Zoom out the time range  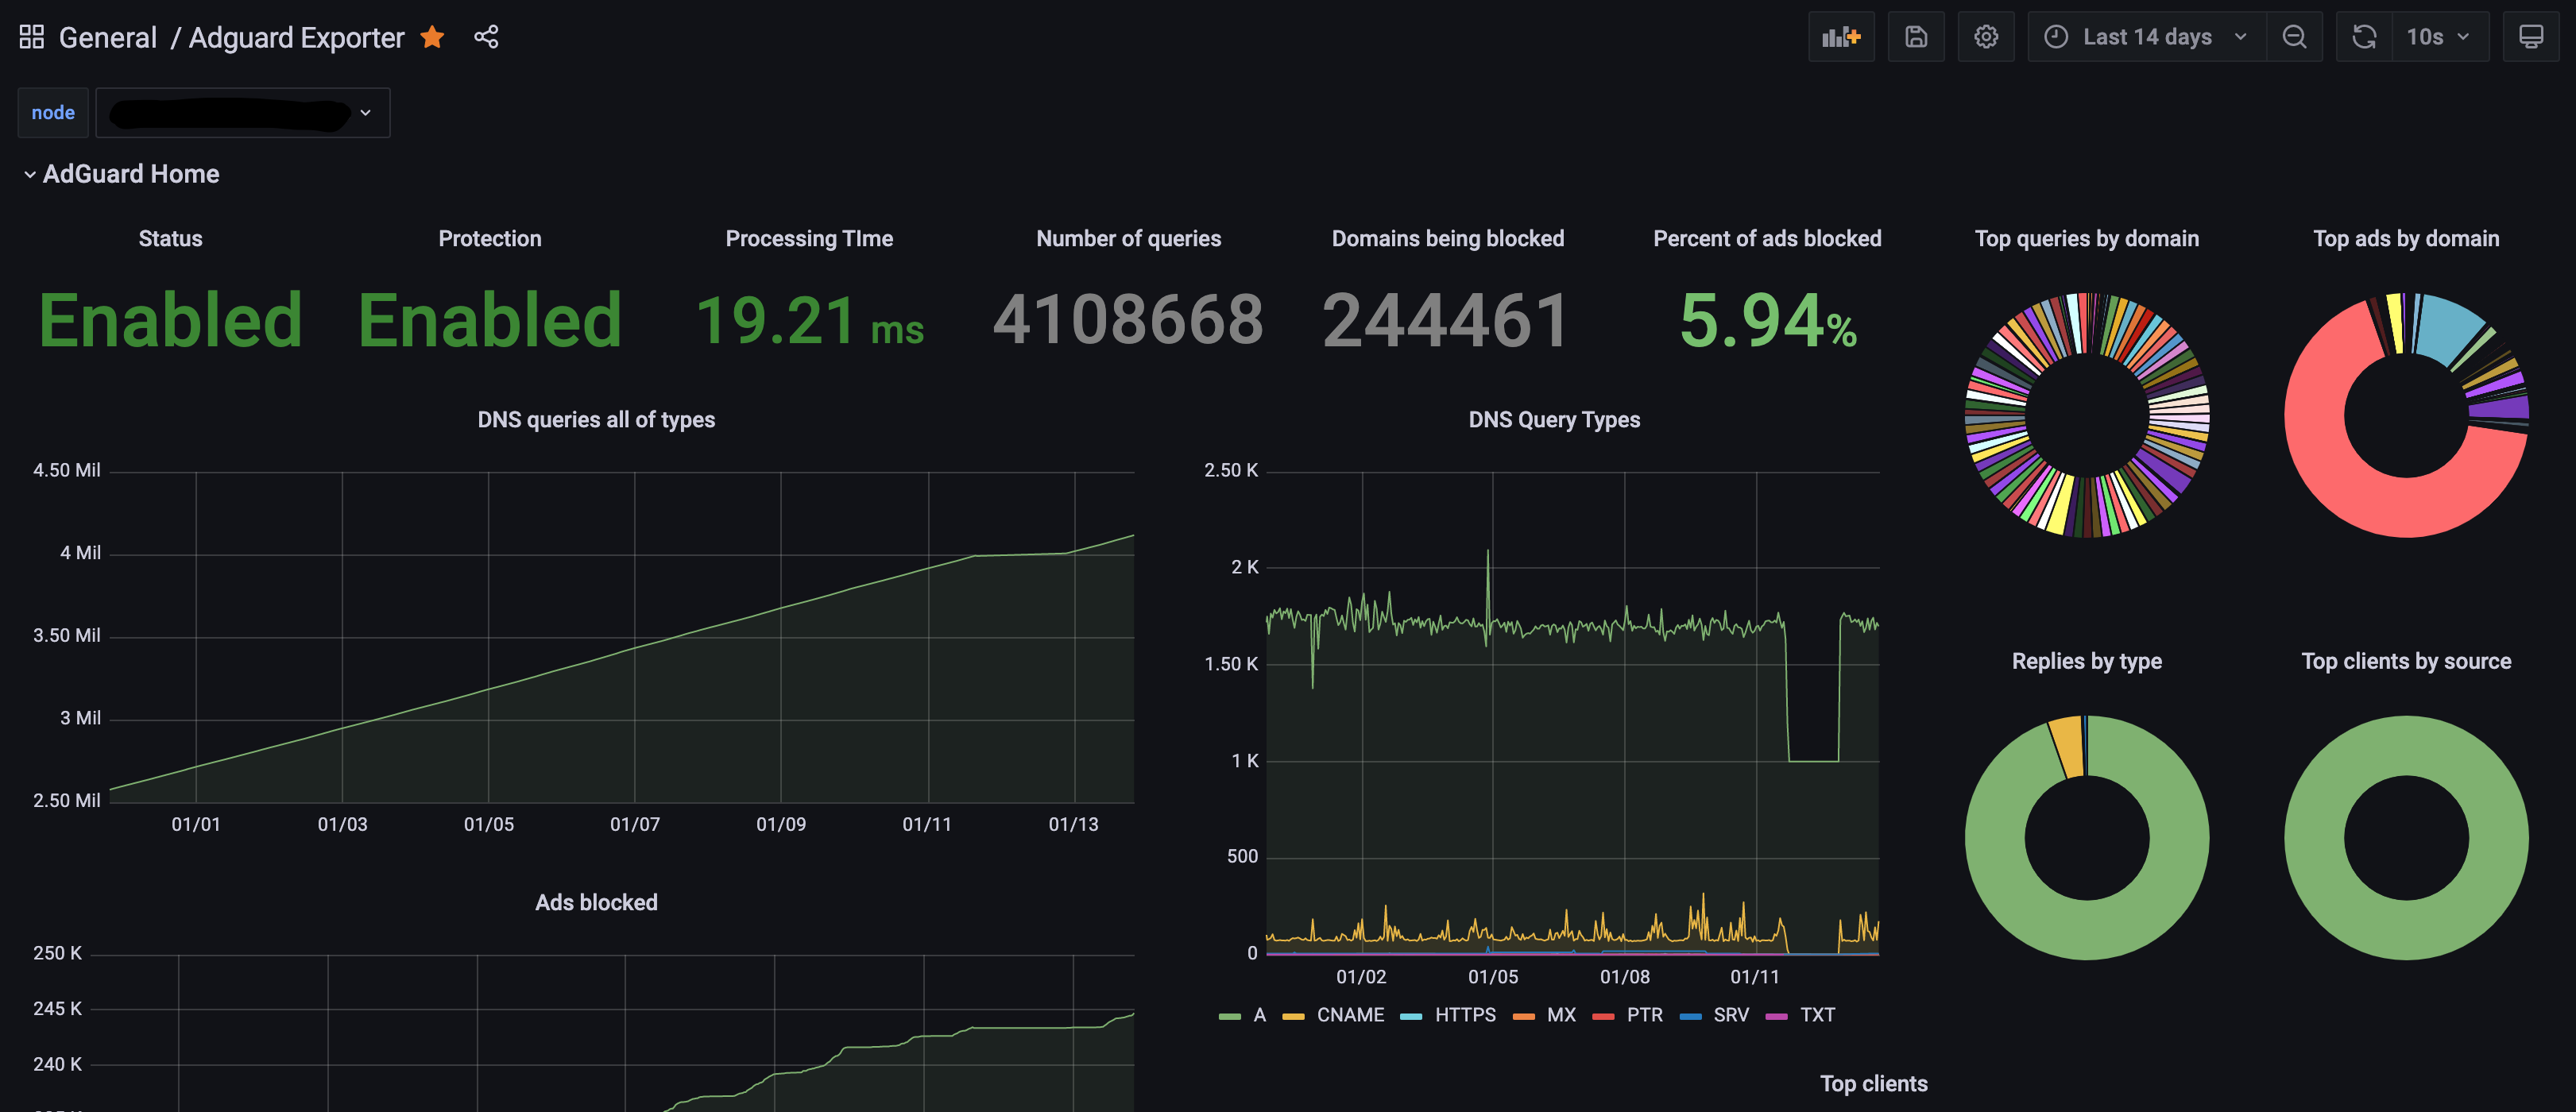coord(2294,37)
